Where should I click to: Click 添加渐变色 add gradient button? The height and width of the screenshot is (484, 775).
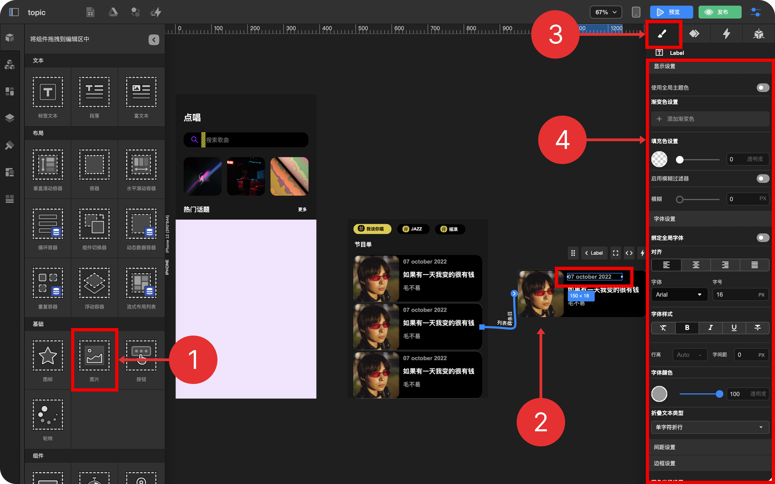(x=710, y=119)
